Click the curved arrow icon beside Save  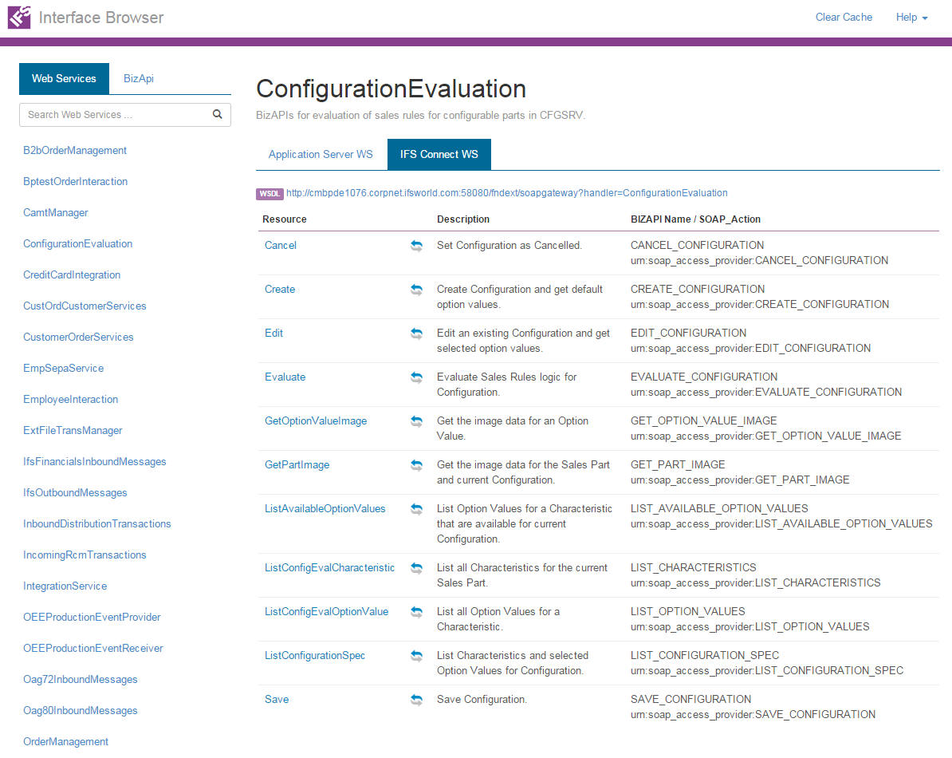416,700
